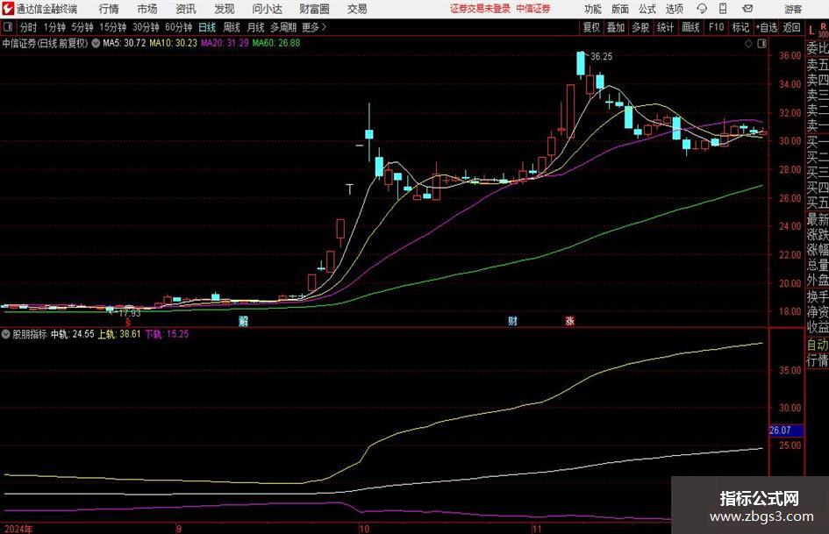Click the MA20: 31.29 value
The width and height of the screenshot is (829, 534).
click(225, 43)
